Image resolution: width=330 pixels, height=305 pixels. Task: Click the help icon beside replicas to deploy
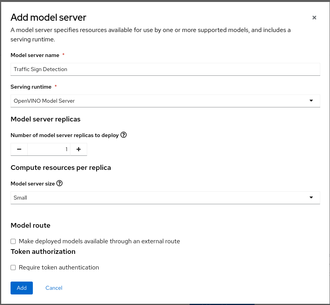124,135
